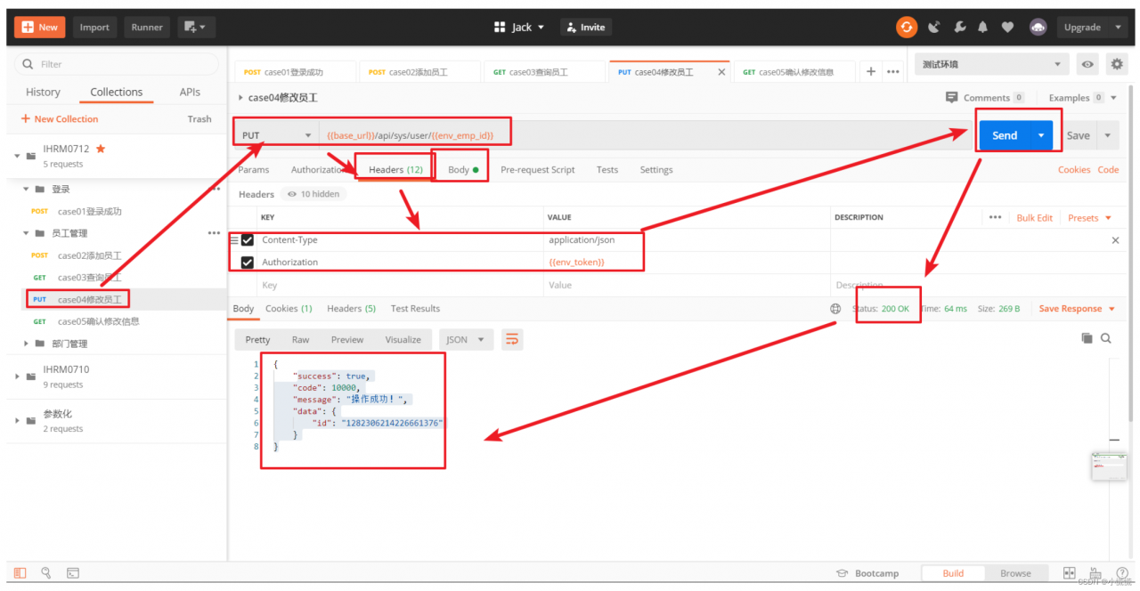Viewport: 1140px width, 591px height.
Task: Click the New button icon
Action: coord(28,28)
